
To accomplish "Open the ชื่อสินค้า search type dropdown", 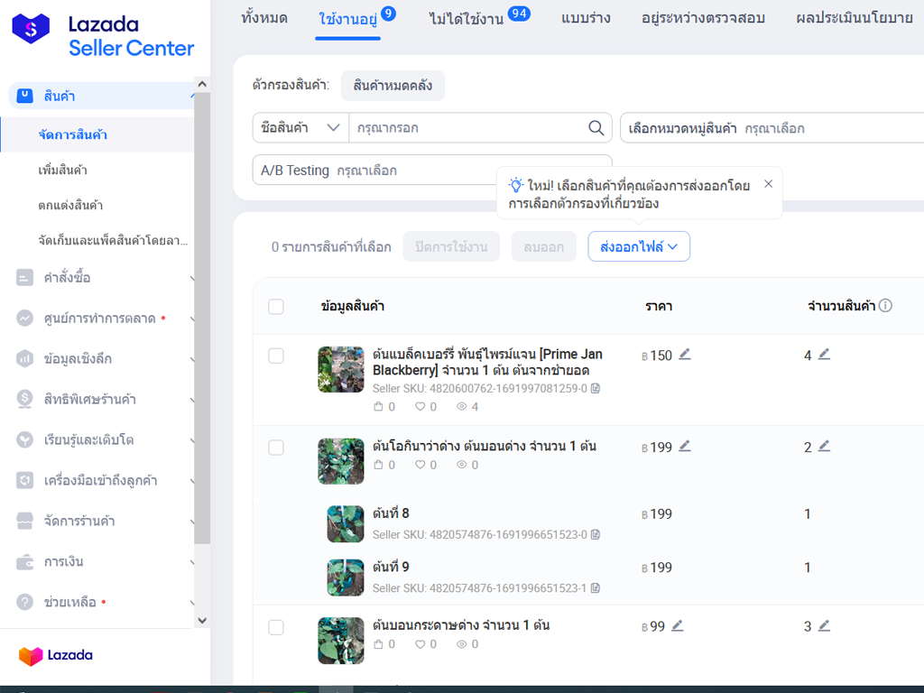I will tap(300, 128).
